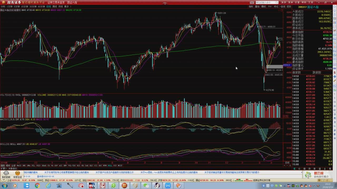Toggle 自选 watchlist for this index

[x=283, y=7]
